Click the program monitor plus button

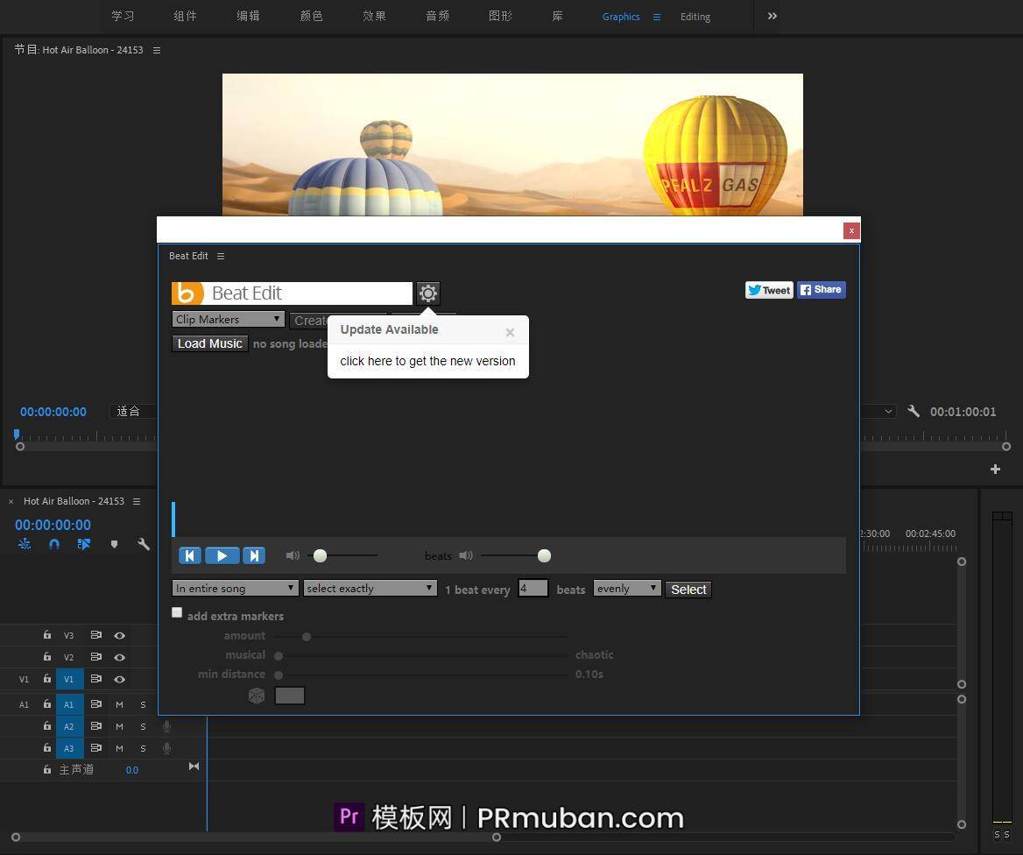pos(995,470)
